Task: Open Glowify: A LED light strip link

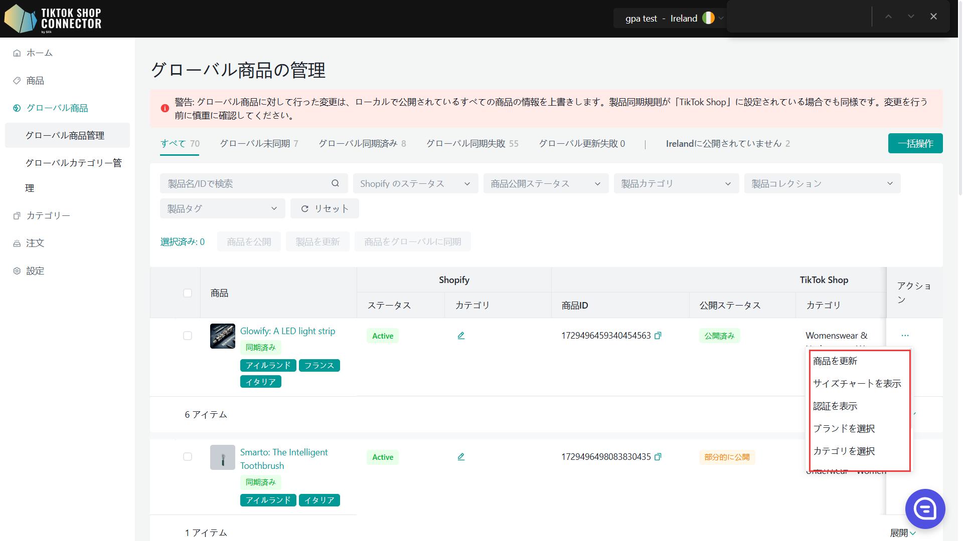Action: 287,331
